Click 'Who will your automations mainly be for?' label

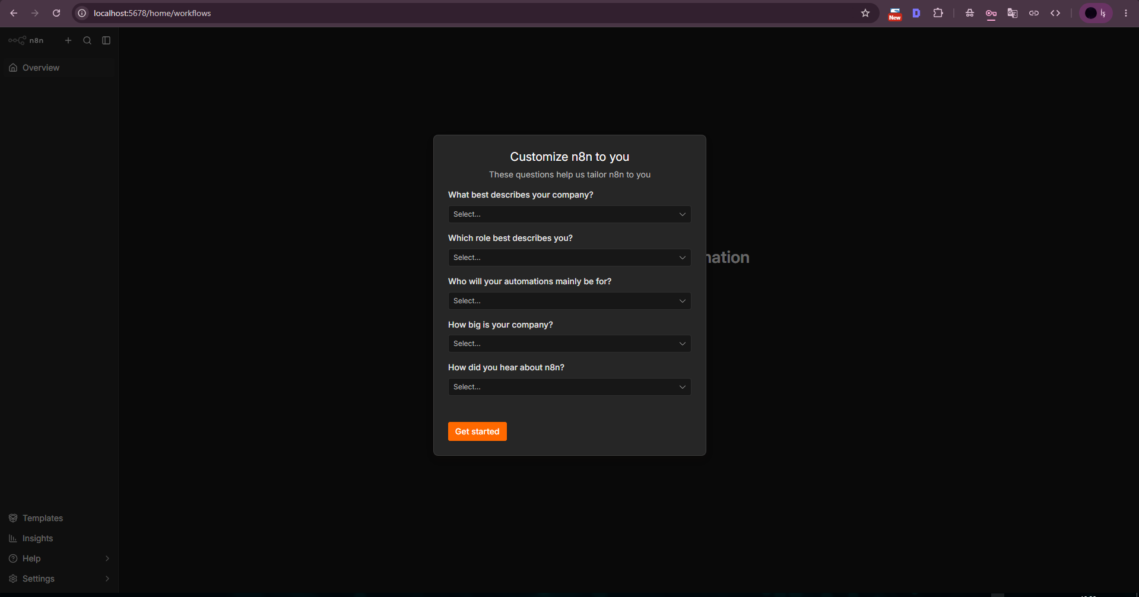[x=529, y=281]
